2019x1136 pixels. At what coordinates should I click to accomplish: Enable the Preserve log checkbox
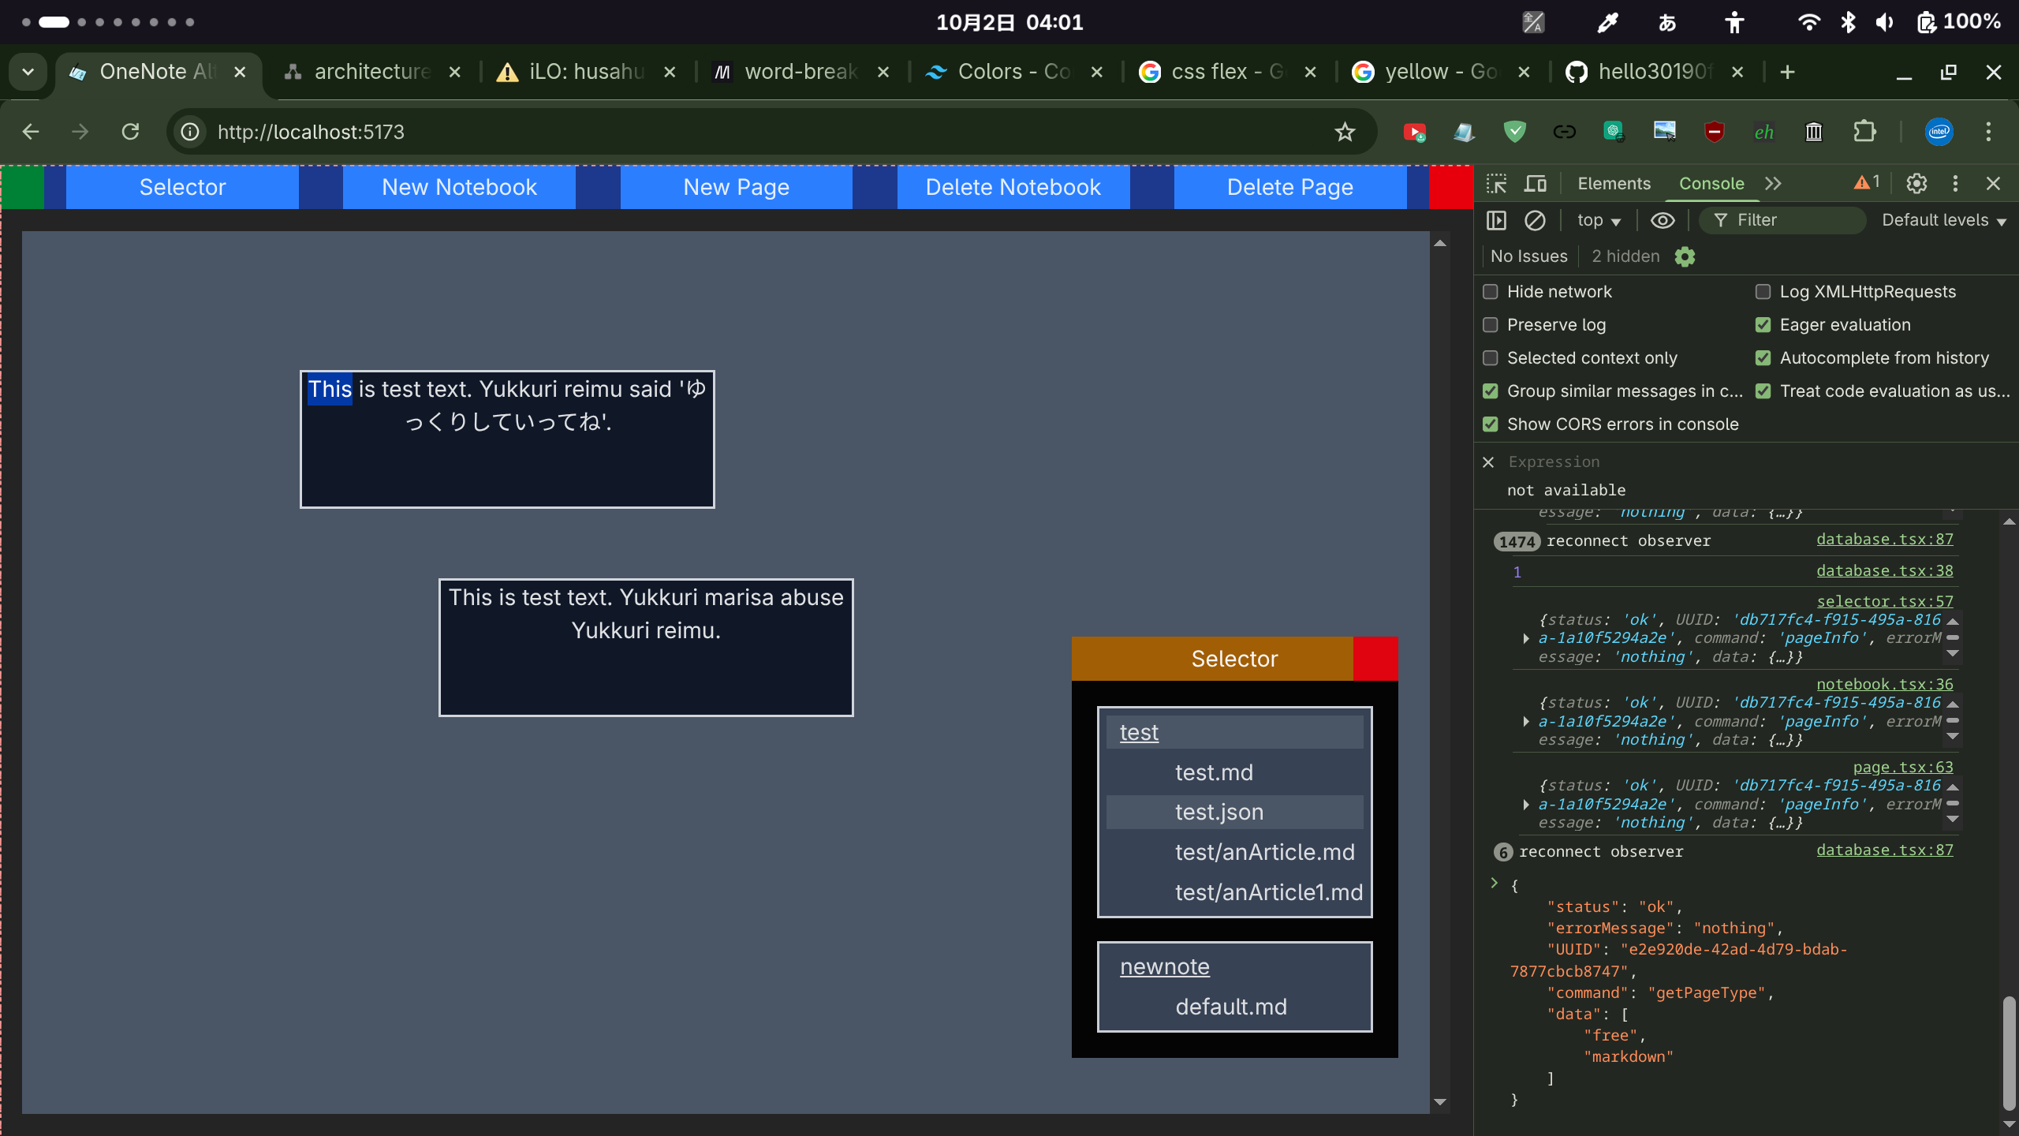(1491, 325)
